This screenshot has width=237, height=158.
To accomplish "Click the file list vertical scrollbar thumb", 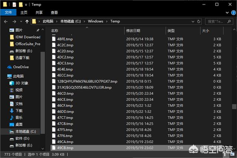I will pyautogui.click(x=234, y=106).
